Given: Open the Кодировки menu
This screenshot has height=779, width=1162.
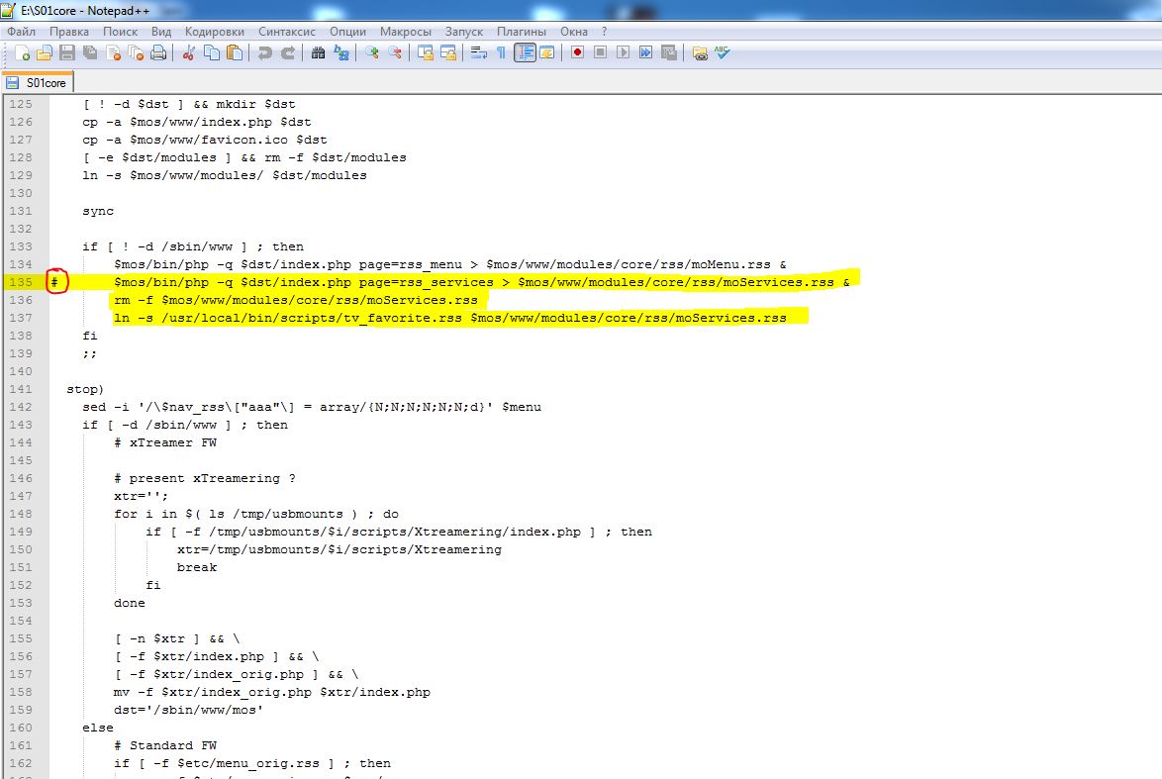Looking at the screenshot, I should [215, 32].
